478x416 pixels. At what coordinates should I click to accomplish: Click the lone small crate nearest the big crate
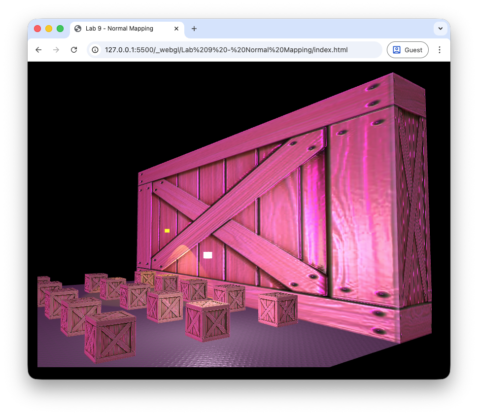coord(278,309)
